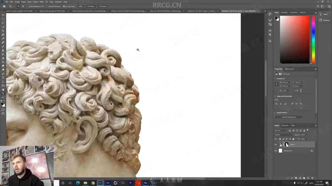This screenshot has height=186, width=332.
Task: Open the Libraries panel
Action: point(325,20)
